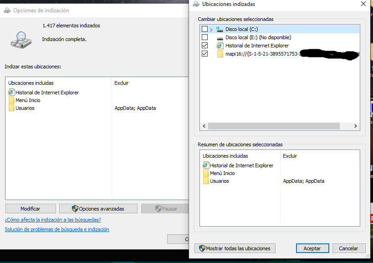Click the Disco local (C:) drive icon

[220, 29]
